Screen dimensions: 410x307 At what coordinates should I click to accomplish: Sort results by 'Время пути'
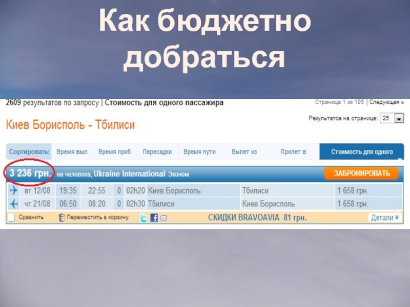199,152
